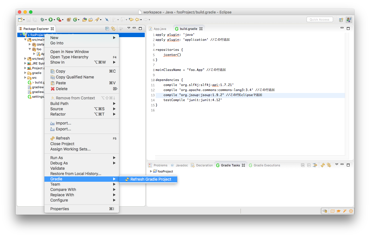Expand the src/test tree node

pyautogui.click(x=25, y=59)
